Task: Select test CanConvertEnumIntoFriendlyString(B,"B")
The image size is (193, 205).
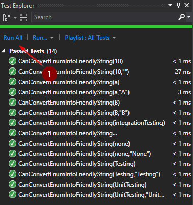Action: click(74, 113)
